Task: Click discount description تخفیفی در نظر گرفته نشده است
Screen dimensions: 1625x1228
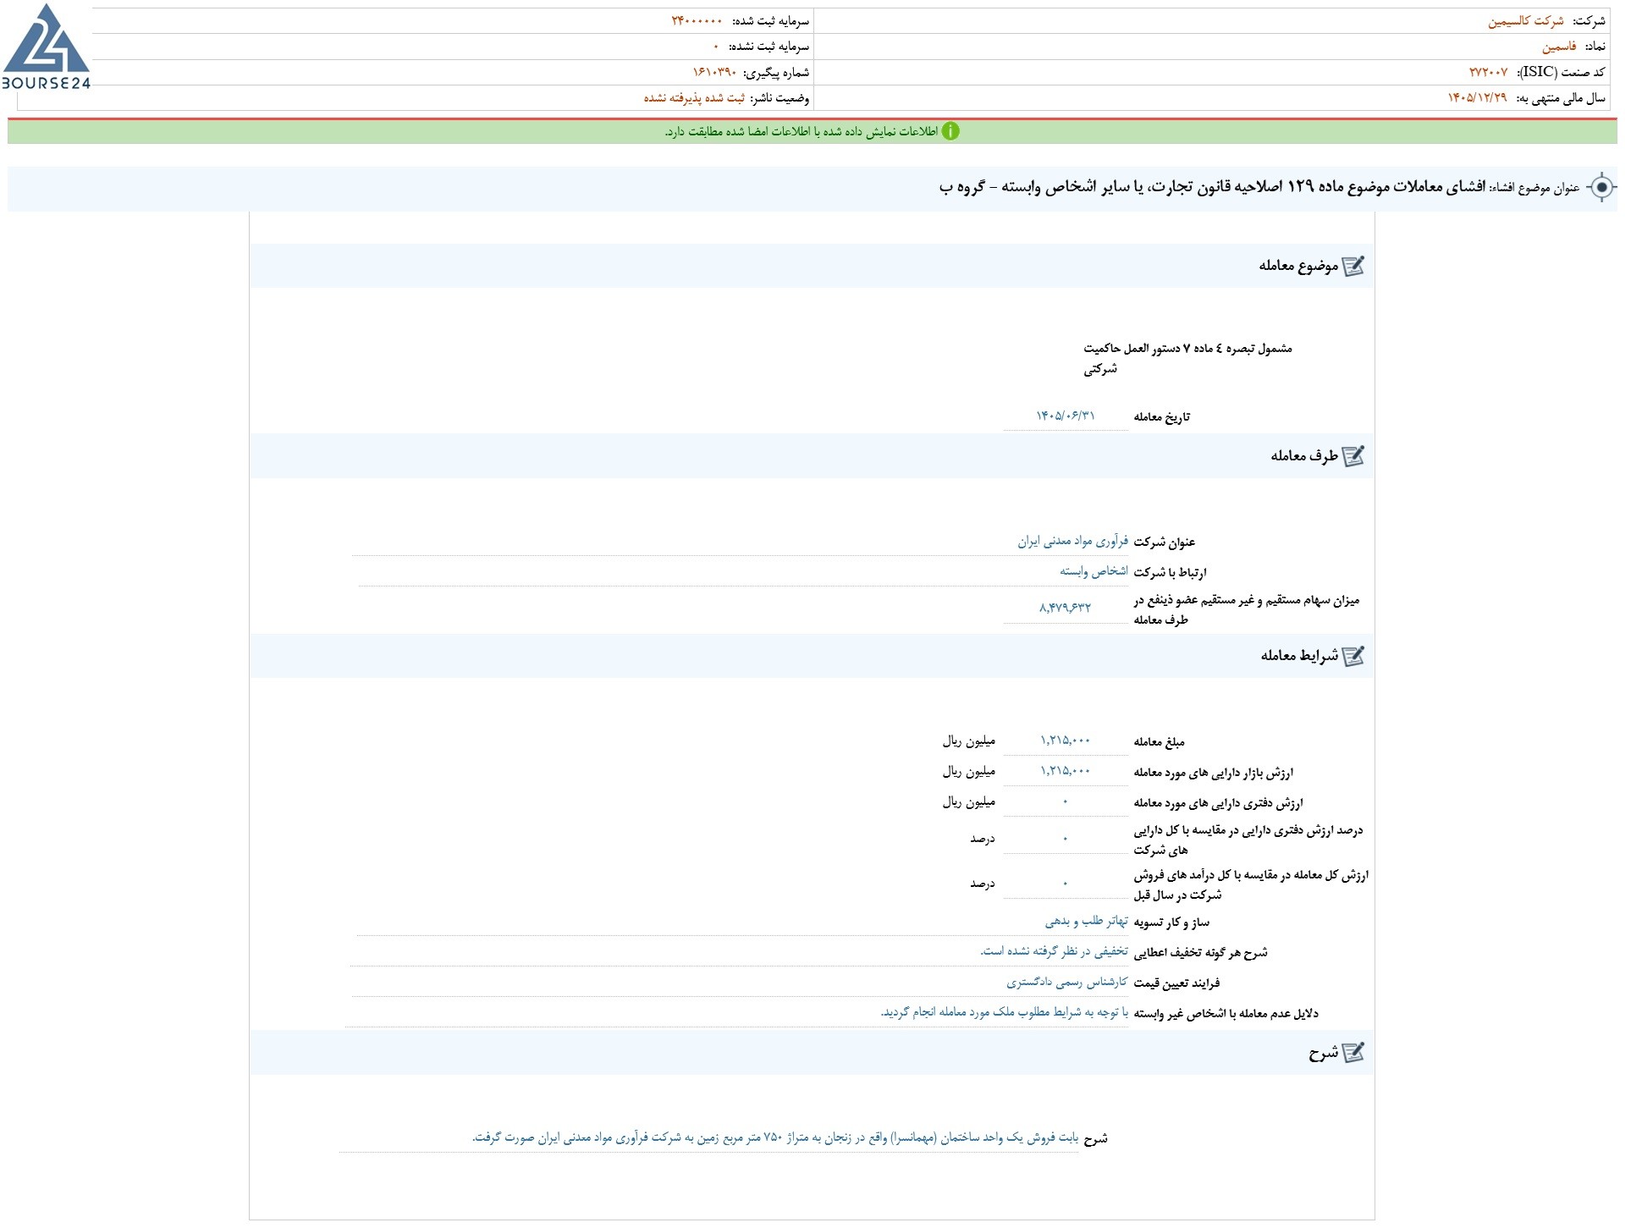Action: (1055, 951)
